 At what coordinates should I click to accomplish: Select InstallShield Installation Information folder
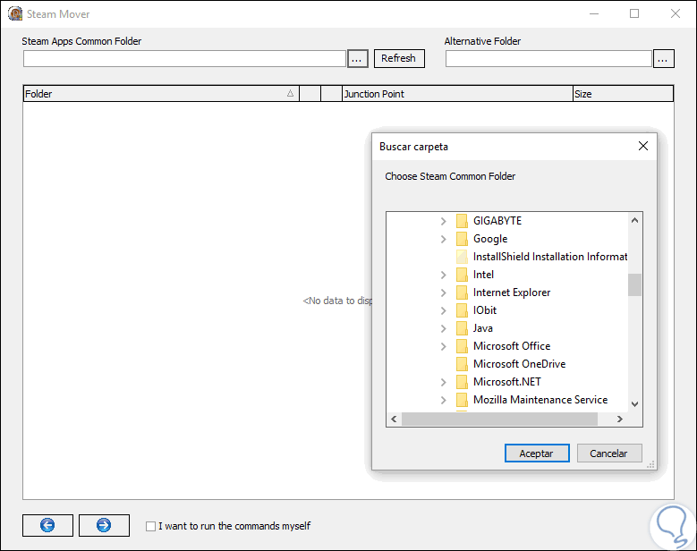coord(550,257)
